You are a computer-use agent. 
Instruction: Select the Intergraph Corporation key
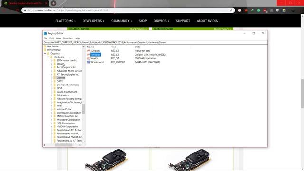69,113
